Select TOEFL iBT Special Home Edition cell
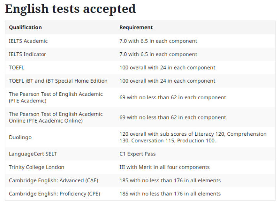This screenshot has height=204, width=280. point(58,81)
